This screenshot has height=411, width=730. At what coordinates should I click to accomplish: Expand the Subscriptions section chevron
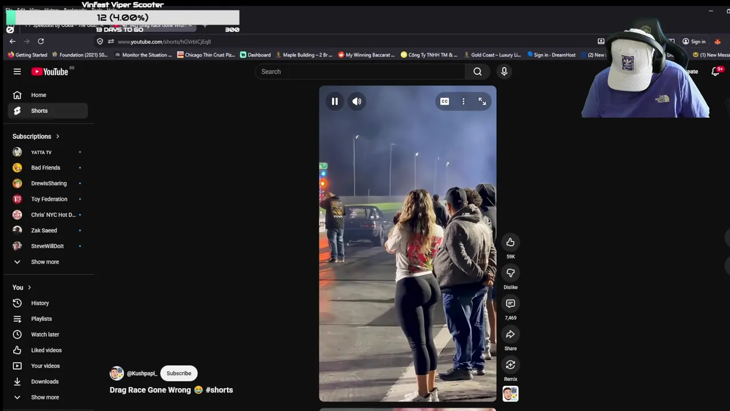pos(58,136)
